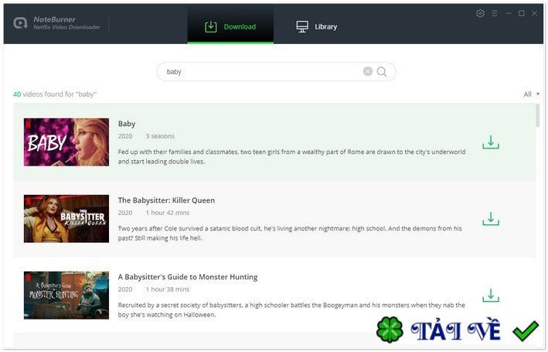The width and height of the screenshot is (548, 352).
Task: Download A Babysitter's Guide to Monster Hunting
Action: 491,296
